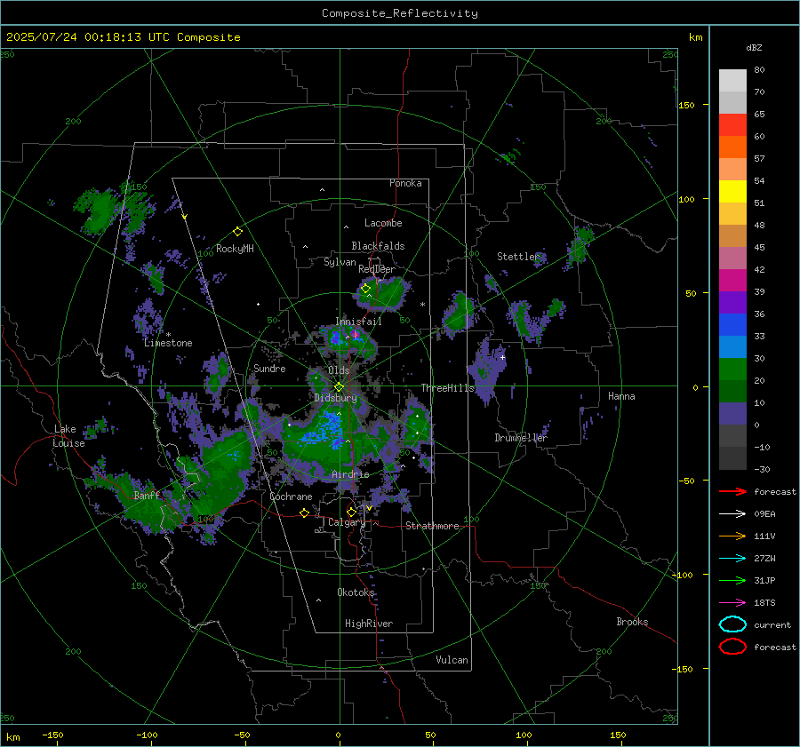The image size is (800, 747).
Task: Click the dBZ legend heading
Action: pyautogui.click(x=754, y=47)
